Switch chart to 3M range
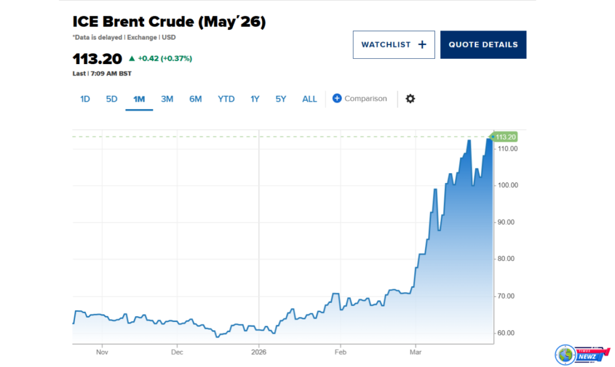The image size is (615, 367). pyautogui.click(x=167, y=99)
